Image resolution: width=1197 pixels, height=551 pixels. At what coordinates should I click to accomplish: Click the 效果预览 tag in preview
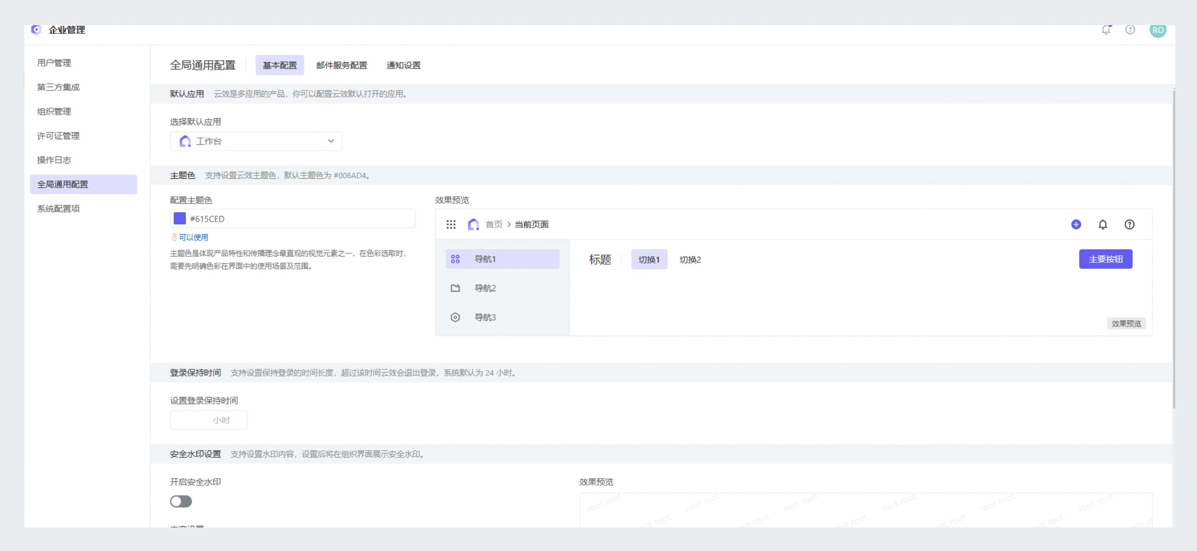(x=1126, y=323)
